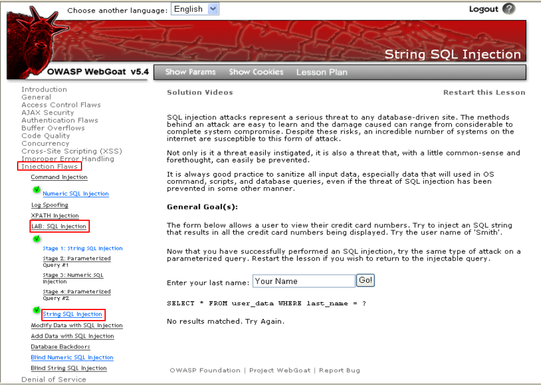This screenshot has height=385, width=541.
Task: Expand Code Quality category
Action: [45, 136]
